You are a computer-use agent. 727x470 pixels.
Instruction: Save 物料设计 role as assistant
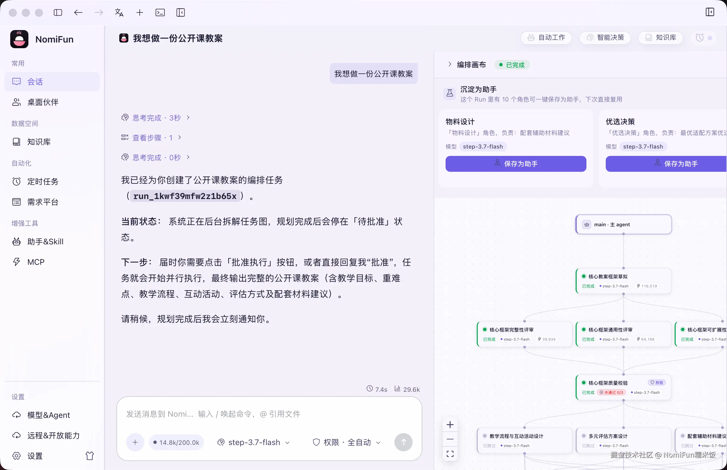[x=516, y=164]
